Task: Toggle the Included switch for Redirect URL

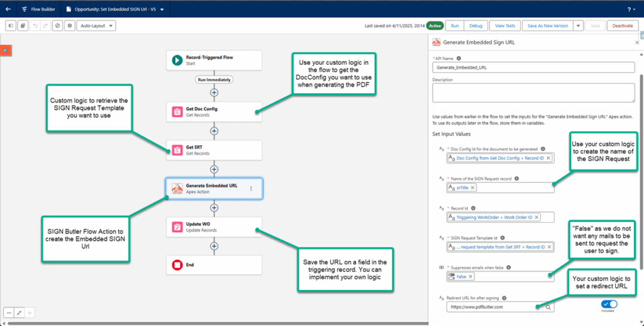Action: pyautogui.click(x=609, y=304)
